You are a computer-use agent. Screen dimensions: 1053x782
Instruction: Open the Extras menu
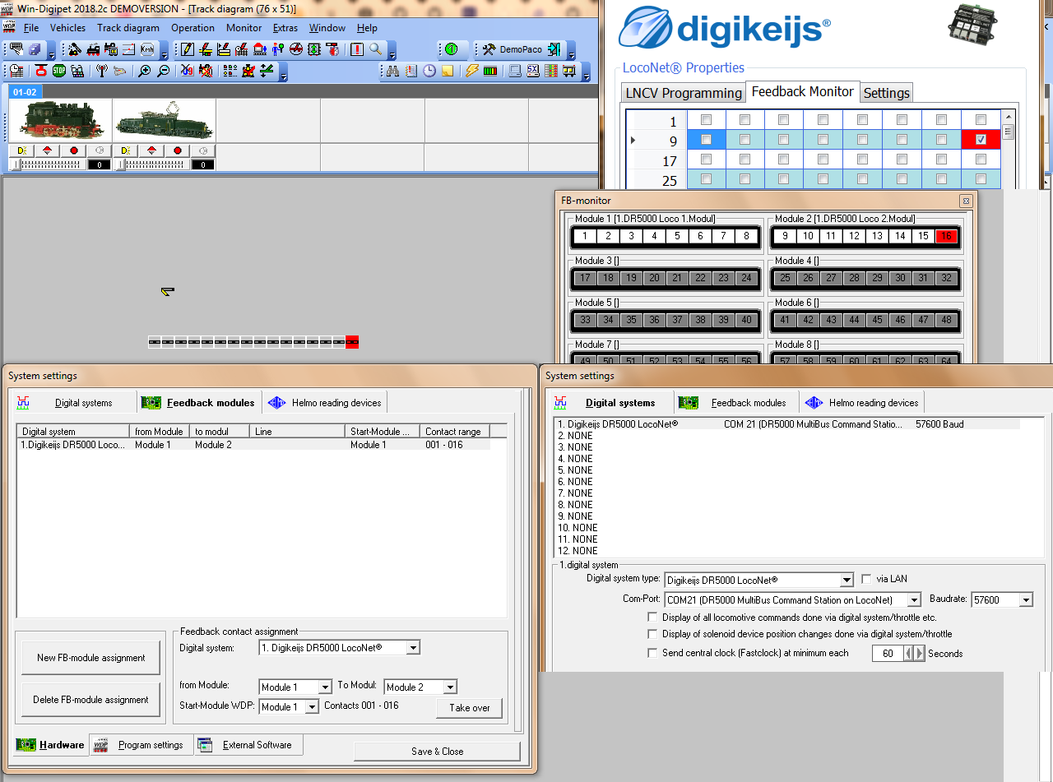(285, 28)
